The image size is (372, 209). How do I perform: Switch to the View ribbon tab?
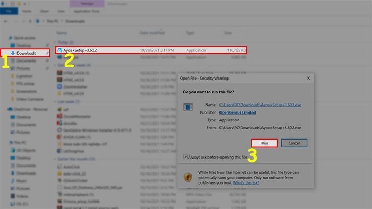click(61, 11)
